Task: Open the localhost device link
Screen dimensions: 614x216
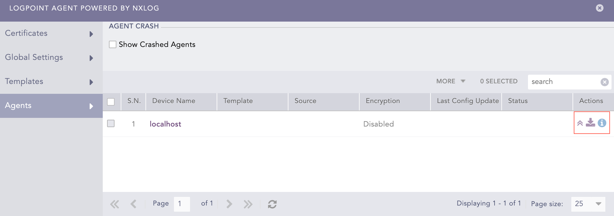Action: (x=165, y=124)
